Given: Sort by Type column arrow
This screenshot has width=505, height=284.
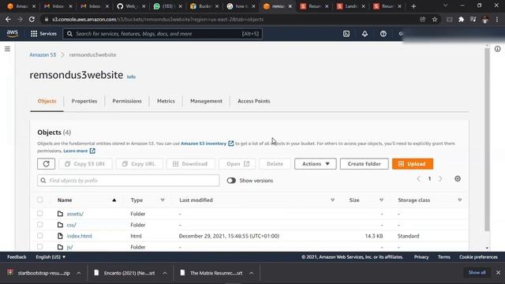Looking at the screenshot, I should [163, 200].
